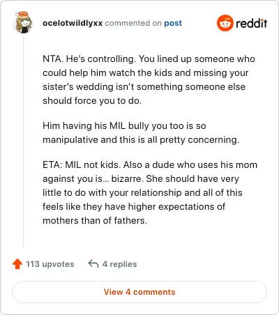Click the line starting "against you is… bizarre"
Screen dimensions: 279x315
tap(141, 178)
